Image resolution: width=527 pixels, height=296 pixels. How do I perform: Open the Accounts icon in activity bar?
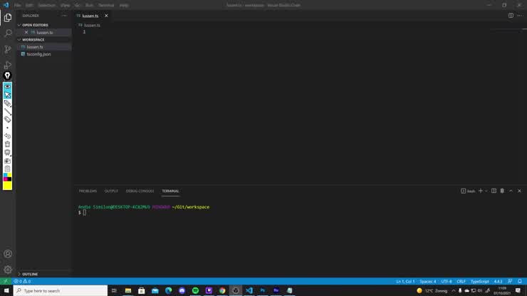coord(8,254)
